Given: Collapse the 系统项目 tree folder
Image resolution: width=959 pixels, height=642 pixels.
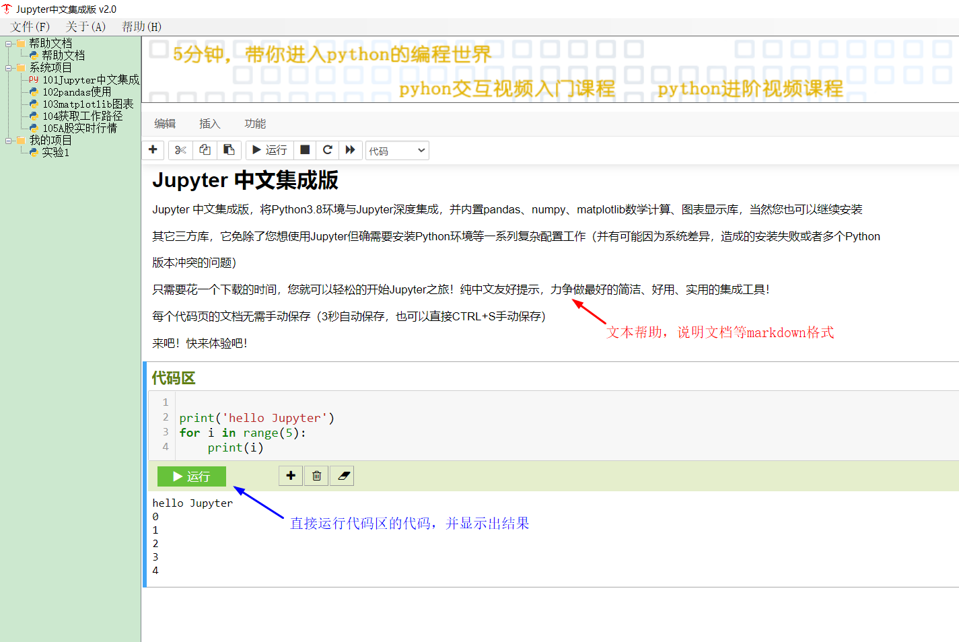Looking at the screenshot, I should click(x=9, y=68).
